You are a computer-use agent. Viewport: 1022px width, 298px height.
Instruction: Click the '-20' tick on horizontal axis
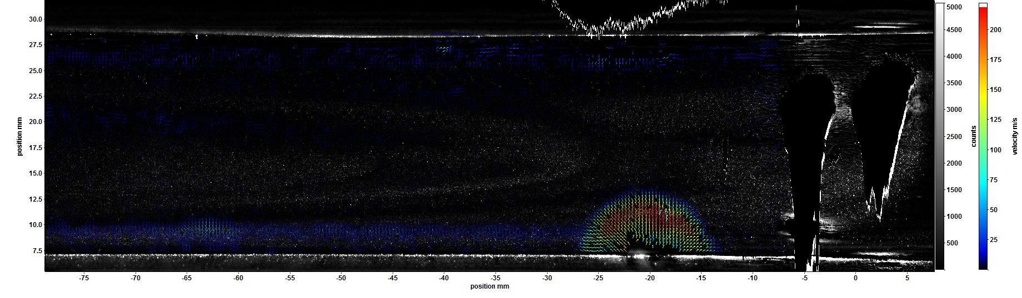tap(650, 278)
